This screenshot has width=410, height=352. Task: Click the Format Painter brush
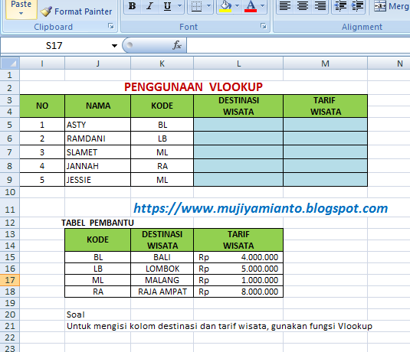(x=76, y=11)
